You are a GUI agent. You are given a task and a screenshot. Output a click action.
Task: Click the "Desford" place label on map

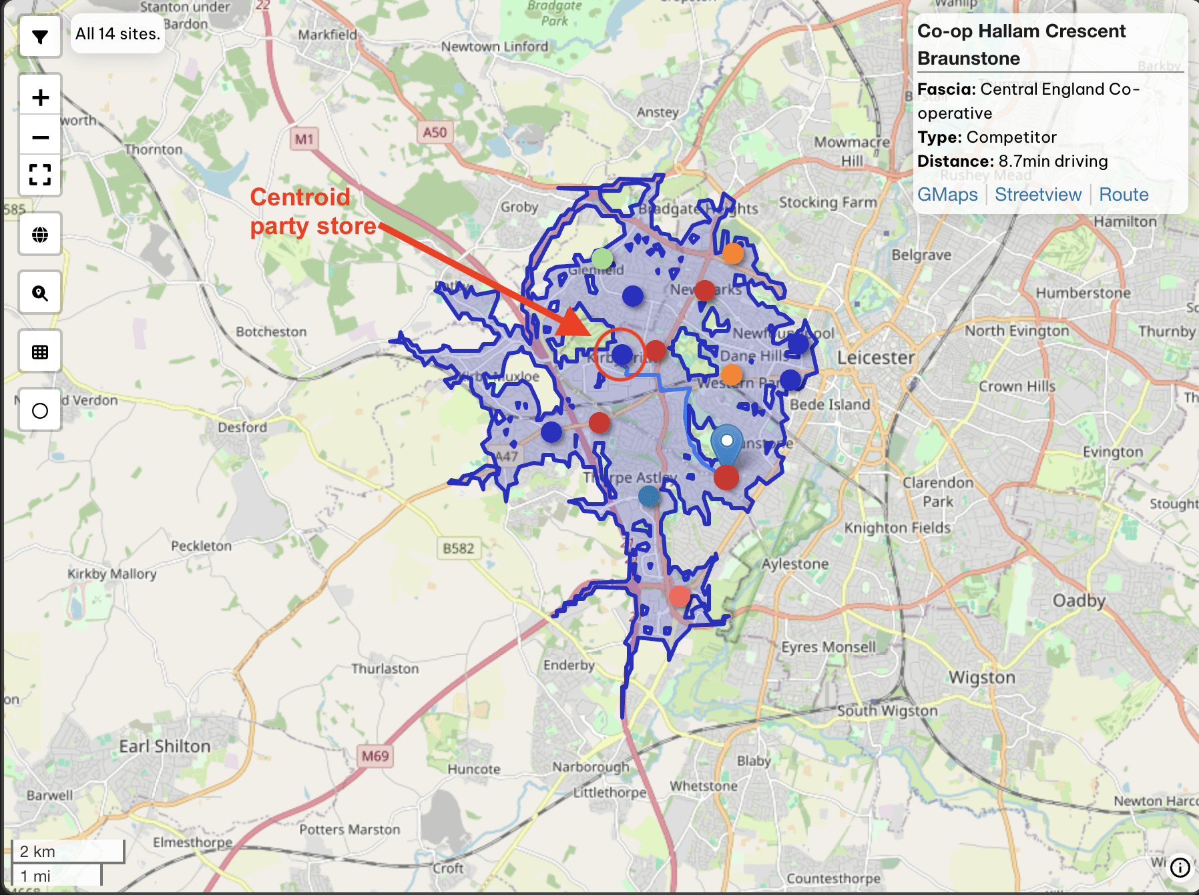pos(242,427)
